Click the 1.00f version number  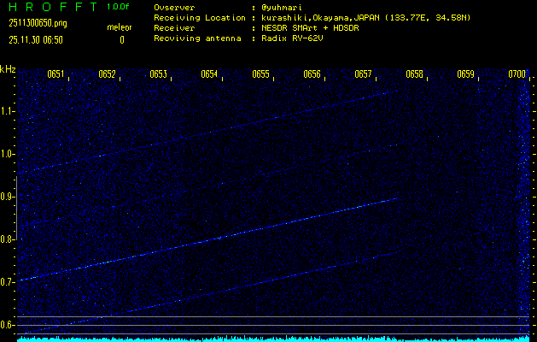coord(119,7)
